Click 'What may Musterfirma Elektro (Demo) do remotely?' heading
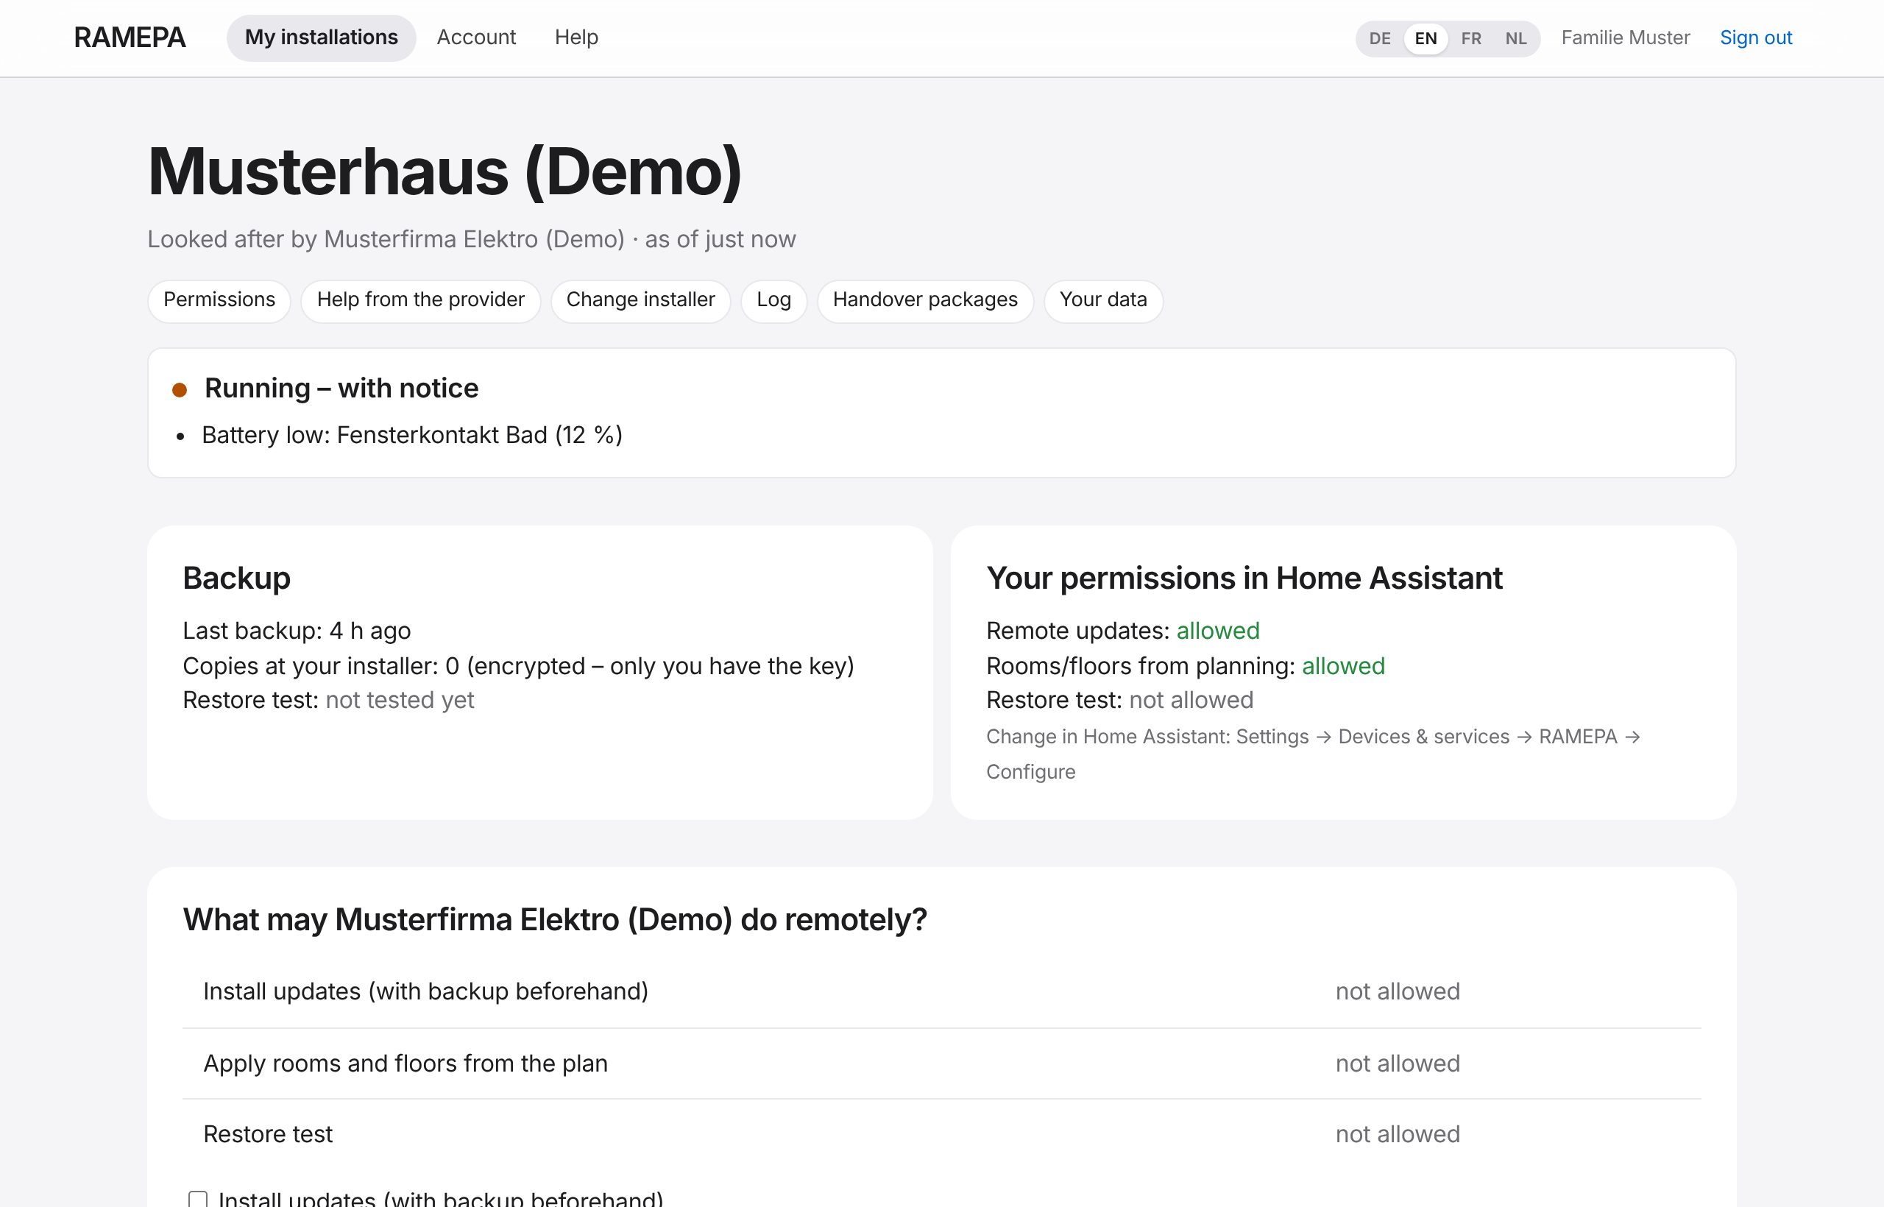 pyautogui.click(x=554, y=919)
